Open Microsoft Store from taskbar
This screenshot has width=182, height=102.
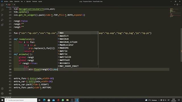click(x=49, y=100)
